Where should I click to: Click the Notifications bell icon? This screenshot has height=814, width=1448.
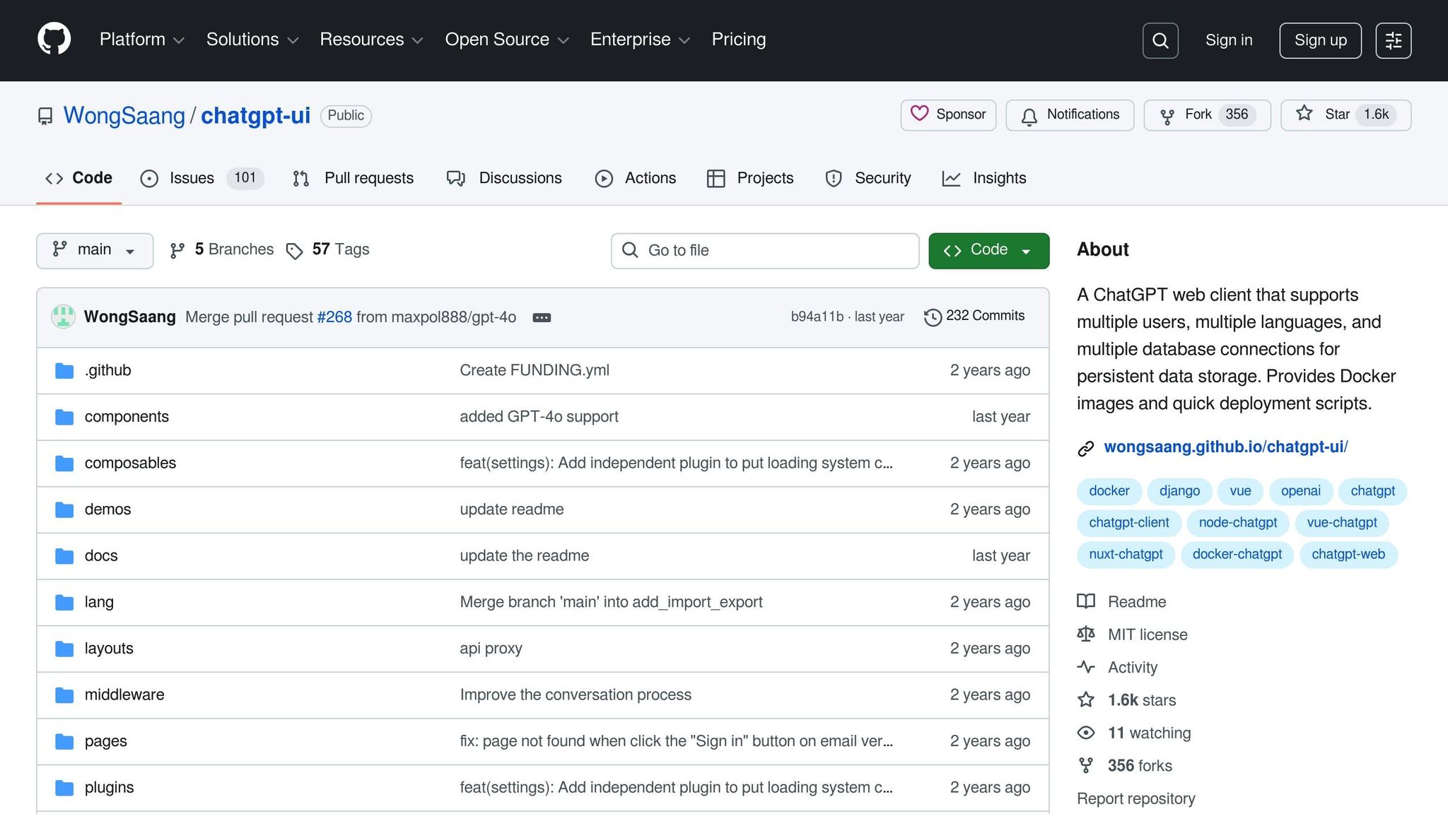1029,115
